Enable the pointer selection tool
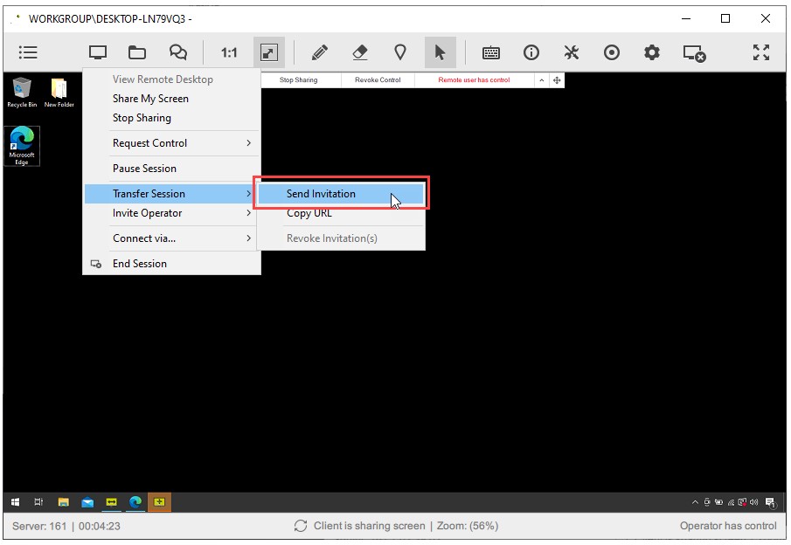This screenshot has height=545, width=791. [441, 52]
